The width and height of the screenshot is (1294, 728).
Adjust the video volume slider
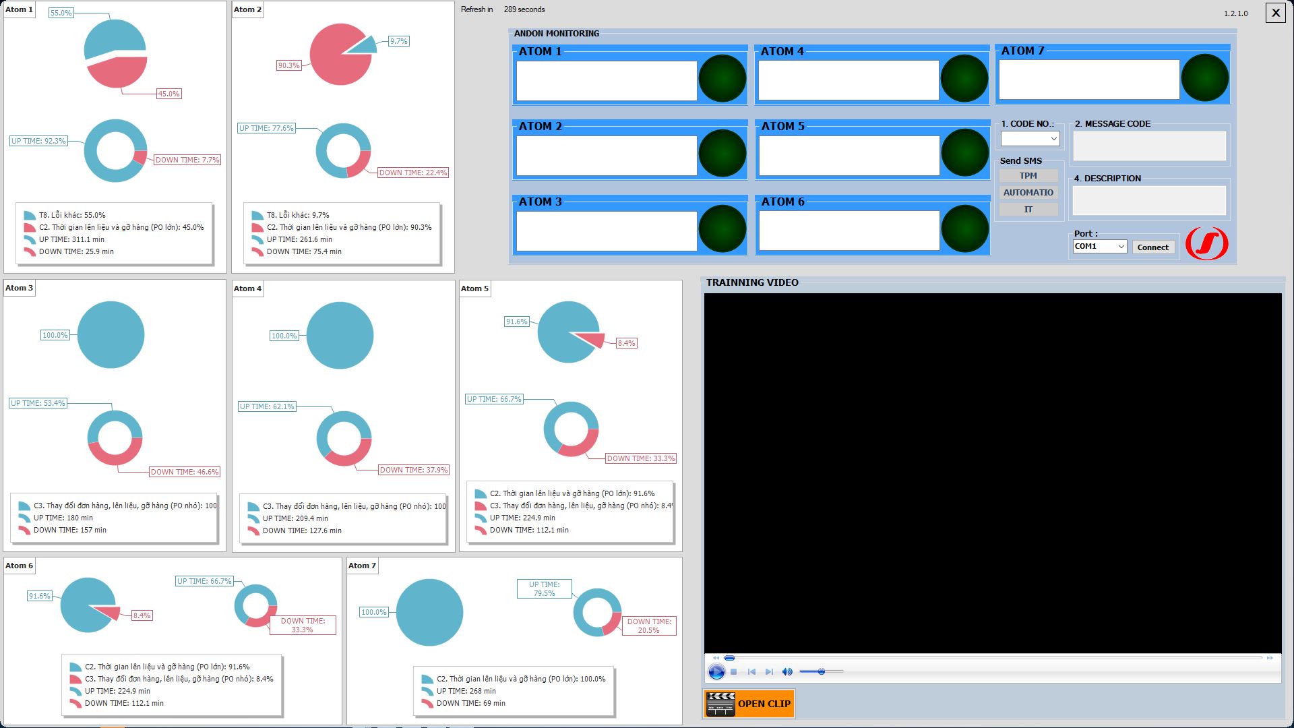(x=821, y=671)
